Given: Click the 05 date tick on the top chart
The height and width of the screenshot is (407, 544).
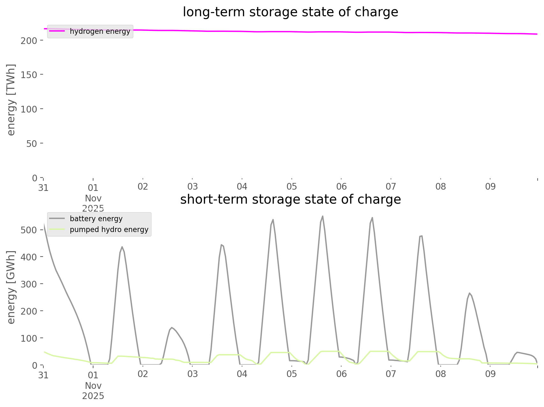Looking at the screenshot, I should tap(291, 187).
